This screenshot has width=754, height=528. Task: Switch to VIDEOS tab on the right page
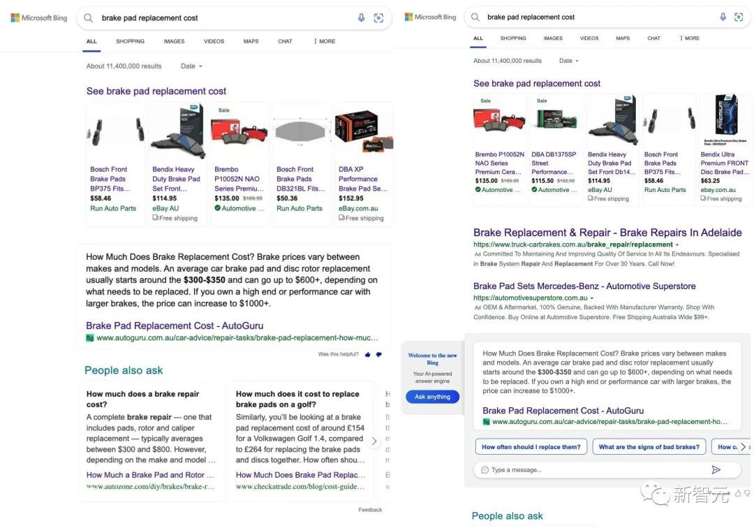point(589,38)
